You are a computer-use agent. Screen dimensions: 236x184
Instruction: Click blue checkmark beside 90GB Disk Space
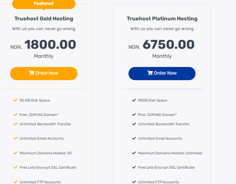[x=134, y=100]
